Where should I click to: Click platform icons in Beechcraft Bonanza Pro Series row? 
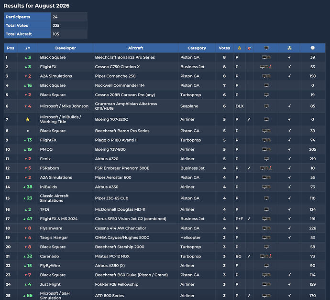coord(266,57)
